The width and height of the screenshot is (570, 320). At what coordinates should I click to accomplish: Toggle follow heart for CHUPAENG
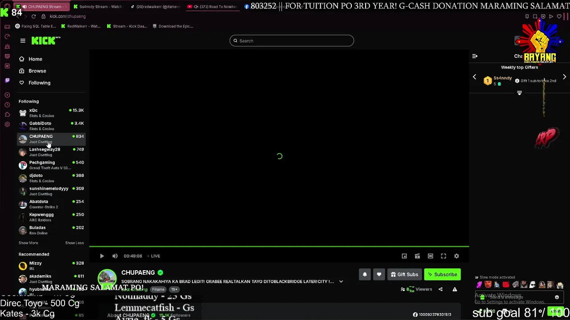point(379,275)
